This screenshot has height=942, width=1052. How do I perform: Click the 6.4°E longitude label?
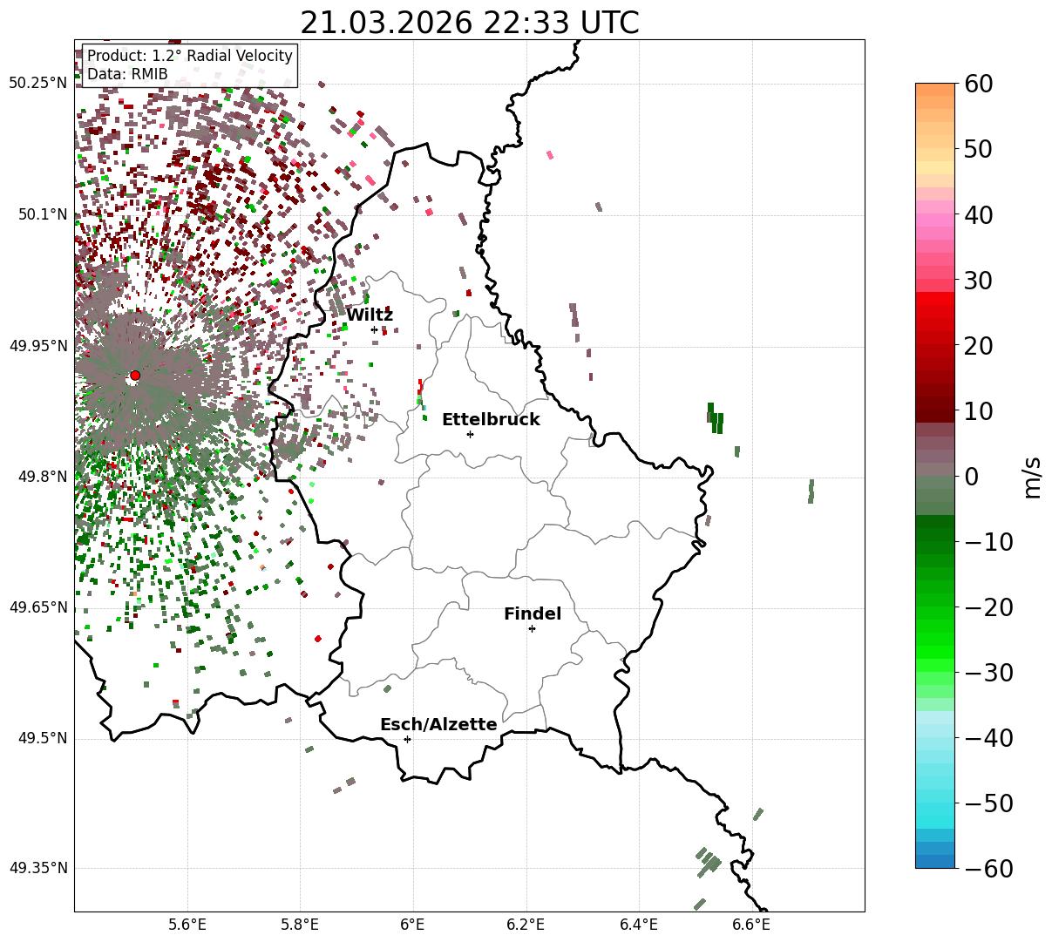(x=639, y=924)
